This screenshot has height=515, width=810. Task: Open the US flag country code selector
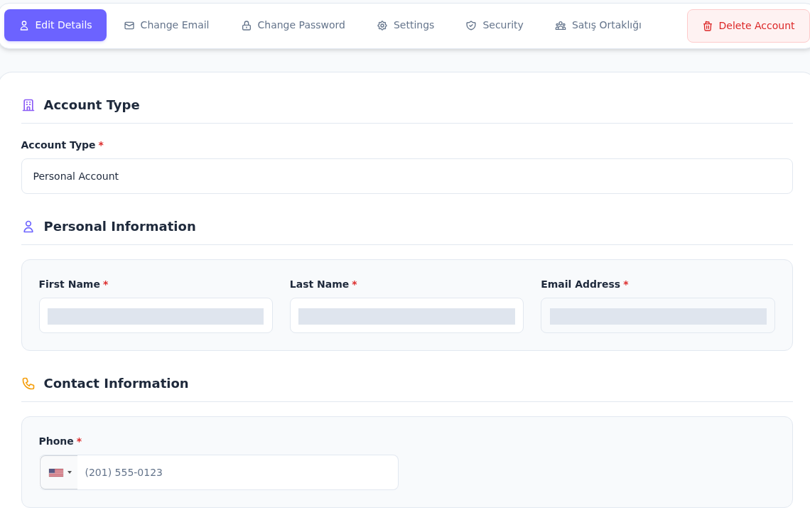pos(60,472)
